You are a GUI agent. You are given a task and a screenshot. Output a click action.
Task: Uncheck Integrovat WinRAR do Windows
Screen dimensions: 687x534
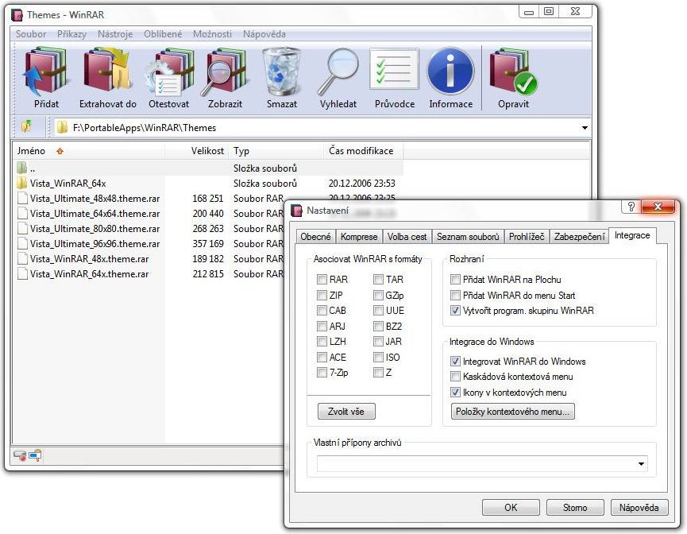[x=456, y=362]
